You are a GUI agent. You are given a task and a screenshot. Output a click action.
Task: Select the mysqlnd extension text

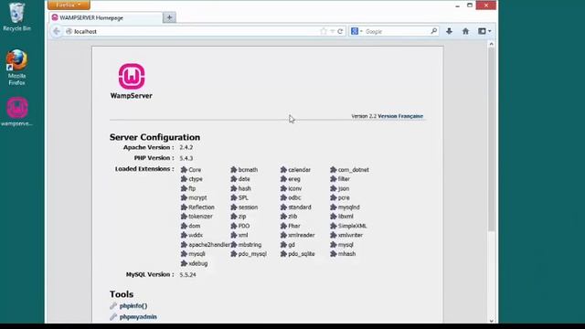pos(349,207)
